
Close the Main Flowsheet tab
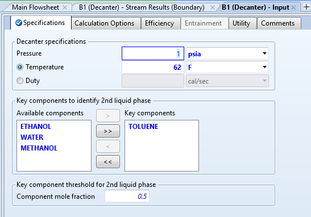[x=65, y=7]
